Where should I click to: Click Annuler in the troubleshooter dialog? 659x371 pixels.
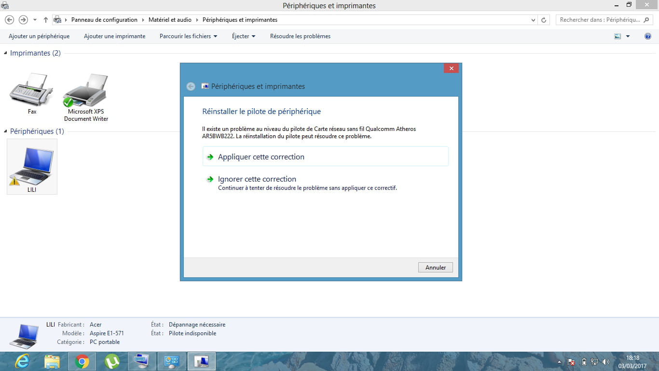coord(435,267)
